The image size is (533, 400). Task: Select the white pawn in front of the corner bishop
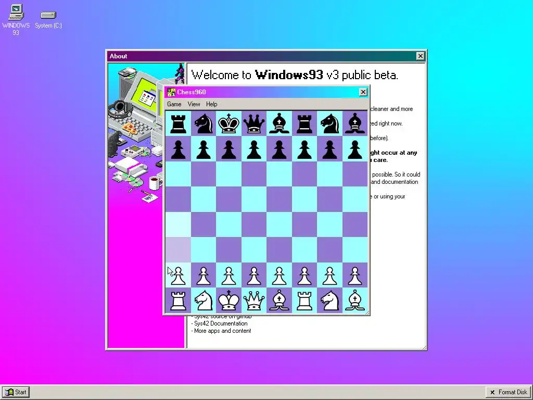coord(355,276)
